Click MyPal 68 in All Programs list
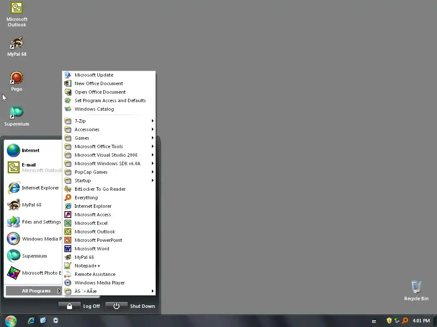Screen dimensions: 437x327 tap(109, 257)
